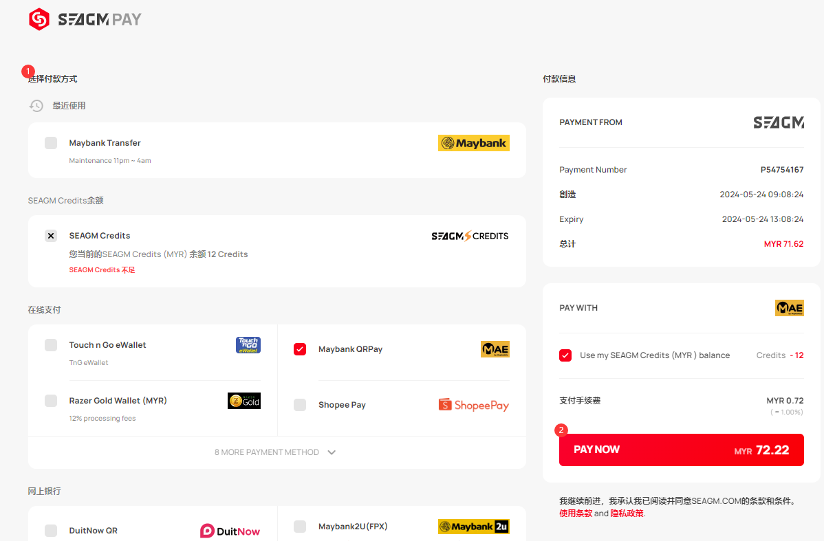This screenshot has height=541, width=824.
Task: Click the Maybank logo for Maybank Transfer
Action: (473, 143)
